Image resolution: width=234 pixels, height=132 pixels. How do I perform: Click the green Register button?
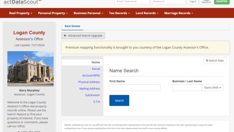222,2
